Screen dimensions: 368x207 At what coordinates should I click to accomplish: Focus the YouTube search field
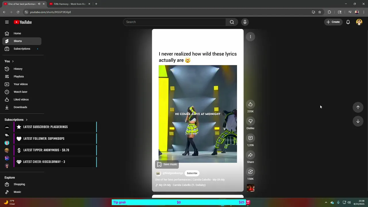pos(175,22)
